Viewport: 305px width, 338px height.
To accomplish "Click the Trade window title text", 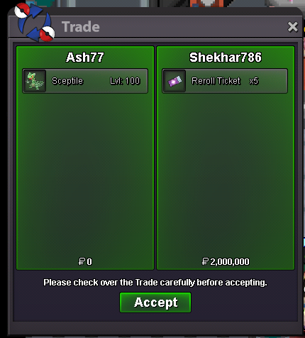I will [x=81, y=26].
